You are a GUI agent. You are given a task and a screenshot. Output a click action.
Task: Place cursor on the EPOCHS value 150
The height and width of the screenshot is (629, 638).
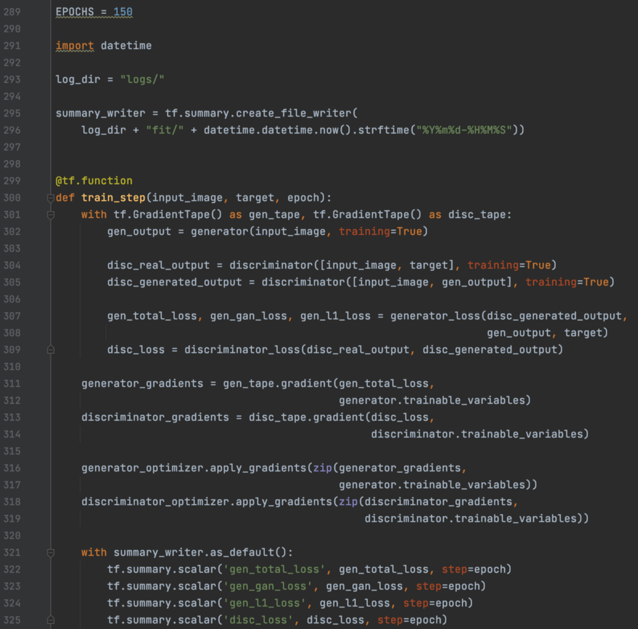tap(123, 12)
